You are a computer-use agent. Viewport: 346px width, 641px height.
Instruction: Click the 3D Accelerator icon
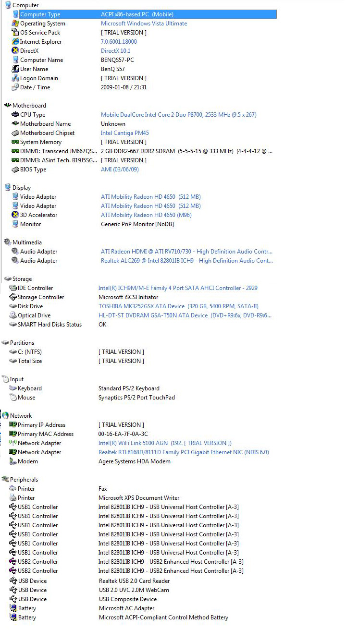tap(15, 215)
